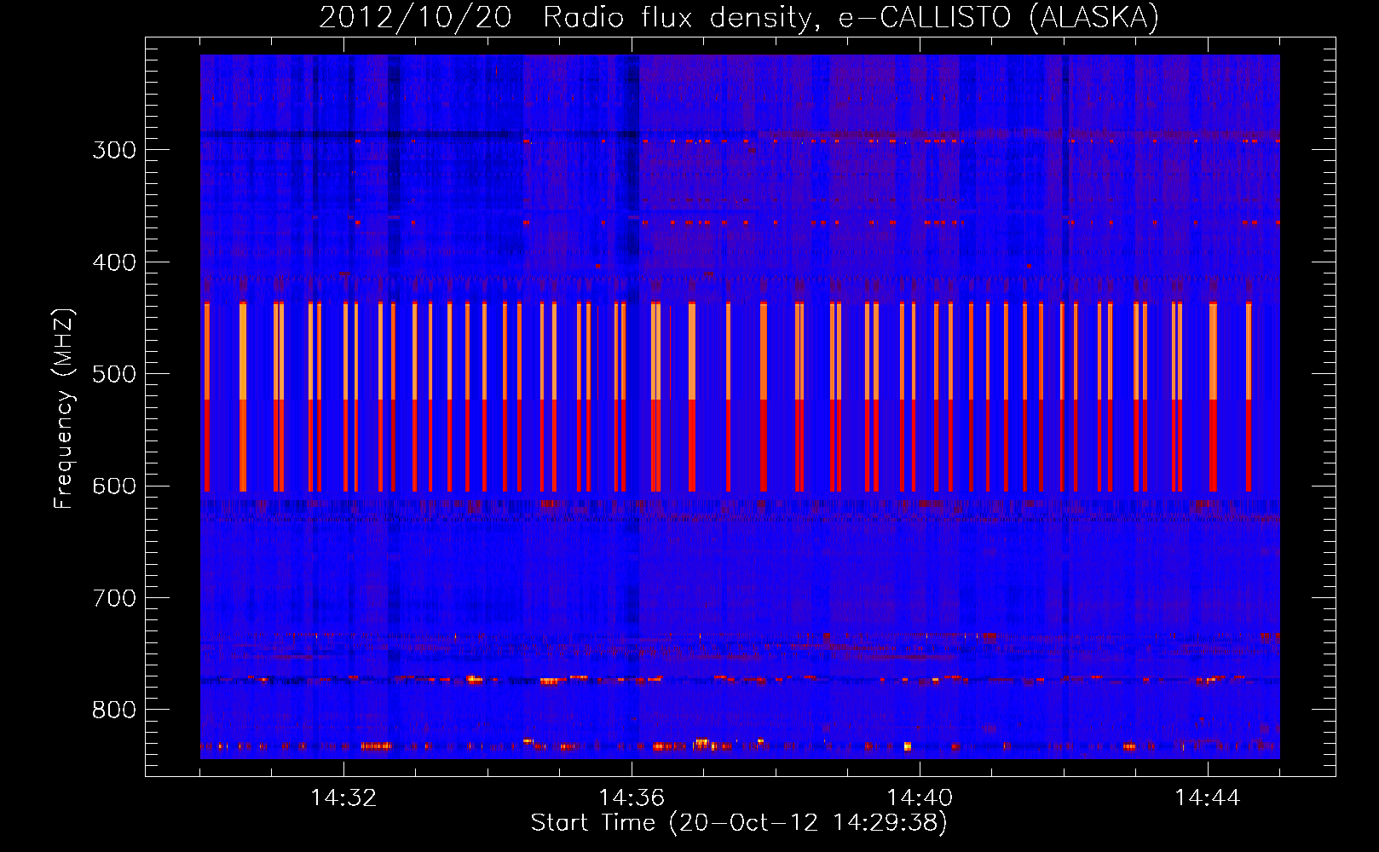Click the plot title "Radio flux density, e-CALLISTO (ALASKA)"

point(851,18)
